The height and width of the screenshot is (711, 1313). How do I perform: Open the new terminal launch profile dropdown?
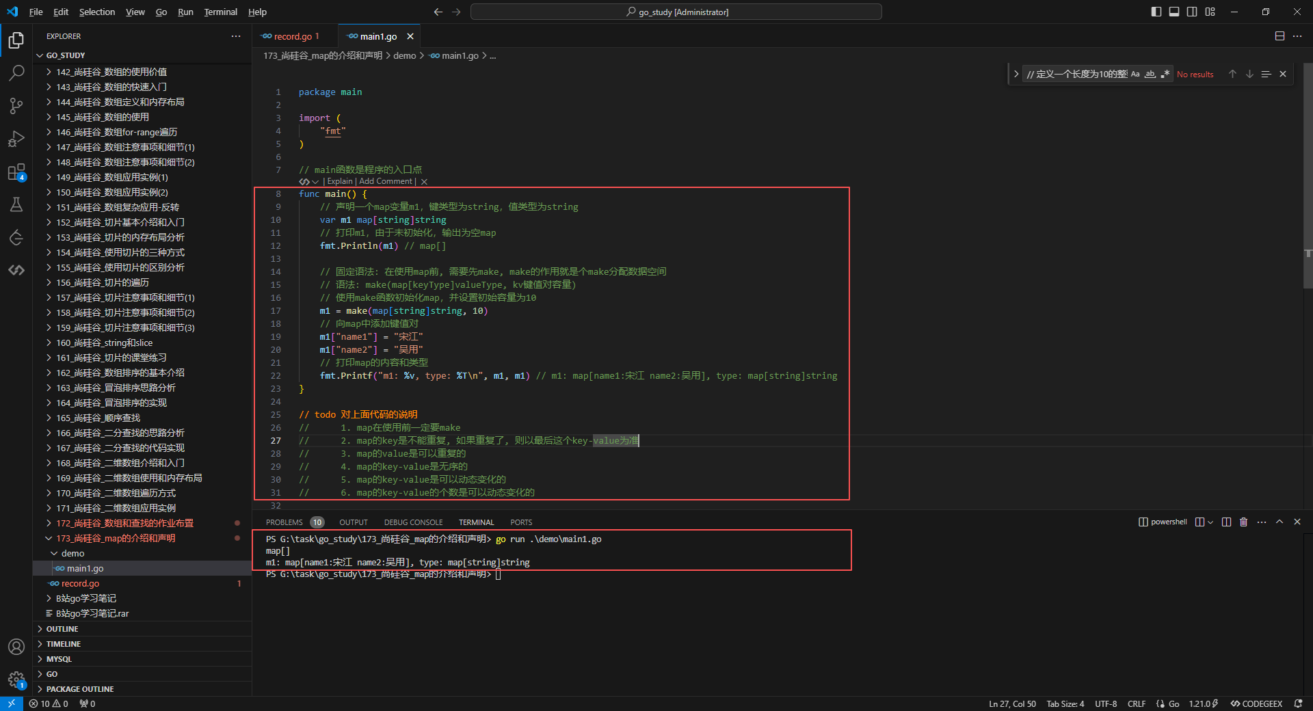(x=1210, y=522)
